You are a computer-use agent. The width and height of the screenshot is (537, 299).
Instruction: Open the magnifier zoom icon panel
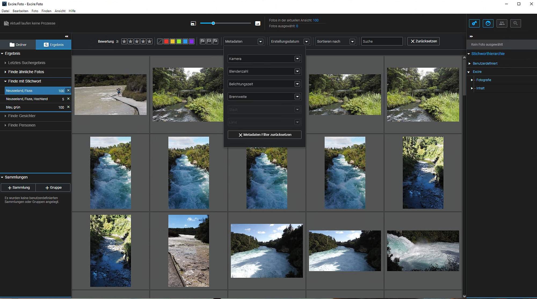[x=516, y=23]
